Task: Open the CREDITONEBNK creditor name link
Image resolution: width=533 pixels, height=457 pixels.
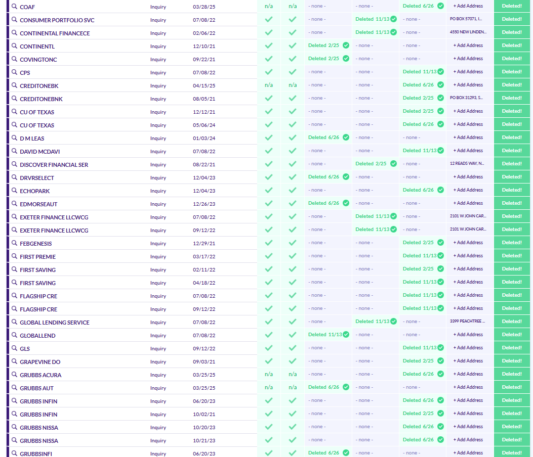Action: (x=41, y=99)
